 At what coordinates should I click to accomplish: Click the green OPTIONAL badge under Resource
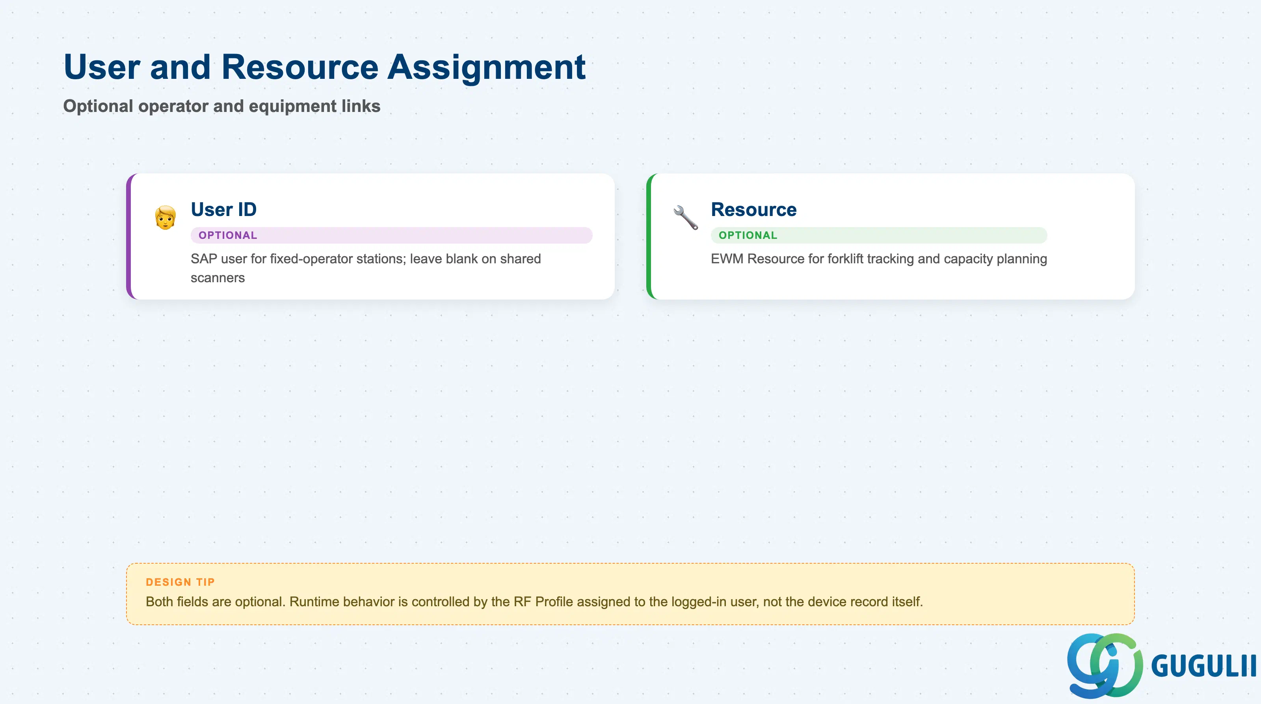[879, 235]
